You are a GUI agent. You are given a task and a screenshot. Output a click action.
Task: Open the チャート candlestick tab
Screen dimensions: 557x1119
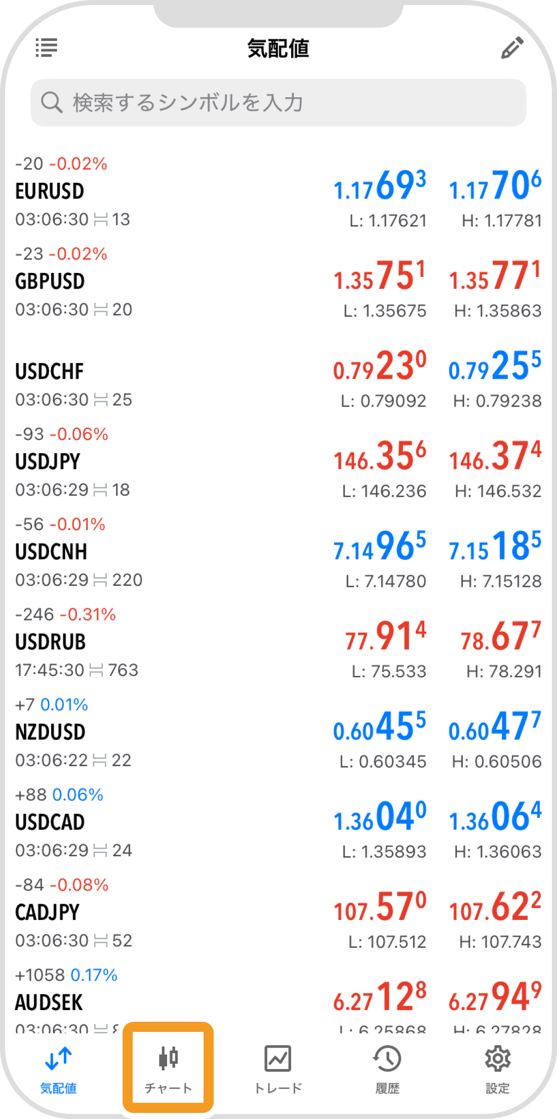point(168,1067)
